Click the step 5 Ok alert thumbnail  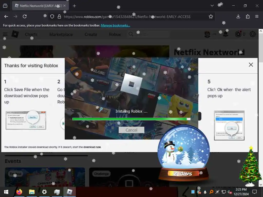tap(229, 125)
